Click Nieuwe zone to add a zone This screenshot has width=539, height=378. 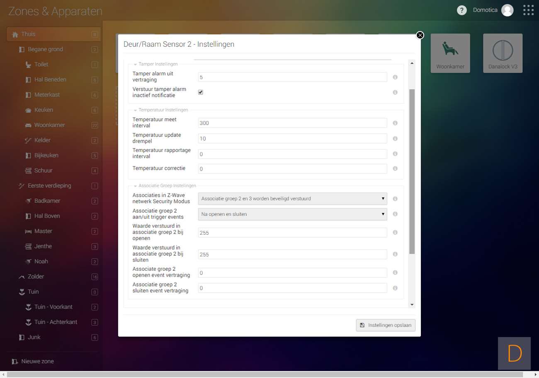tap(37, 361)
